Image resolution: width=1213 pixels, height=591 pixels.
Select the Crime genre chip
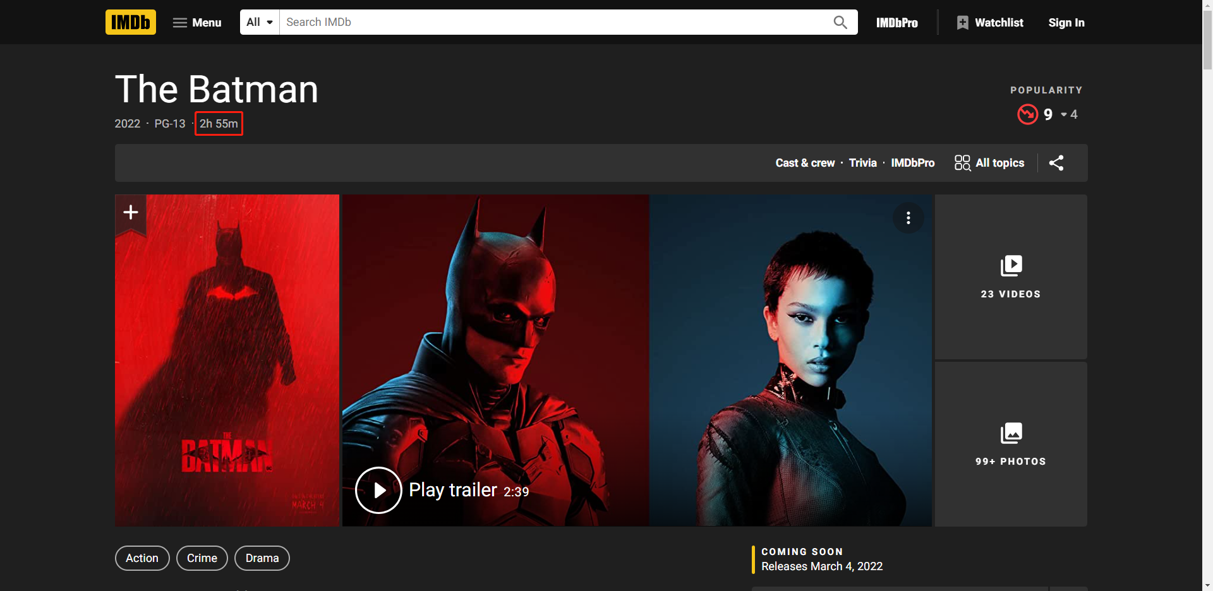(x=202, y=558)
